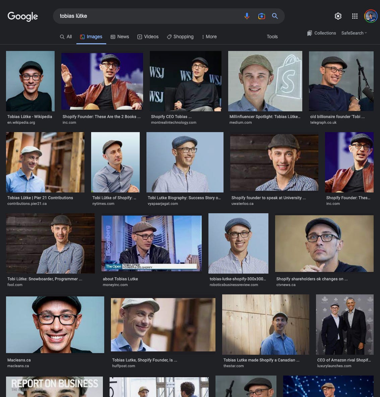Open the Google account profile avatar
380x397 pixels.
(371, 16)
